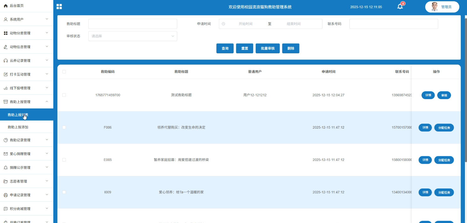Viewport: 467px width, 223px height.
Task: Click the 删除 delete button
Action: (291, 48)
